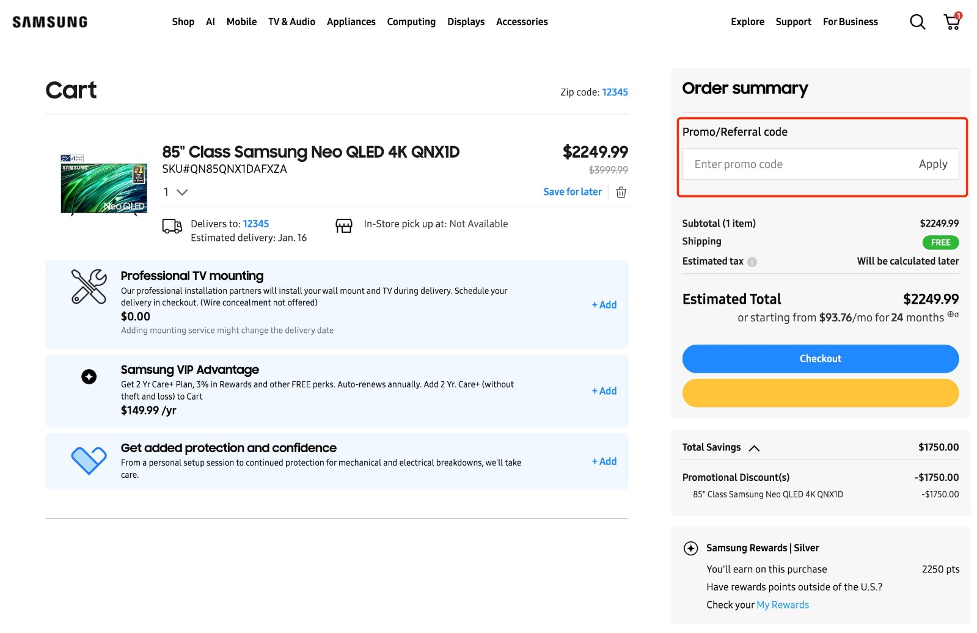977x633 pixels.
Task: Click the Checkout button
Action: pyautogui.click(x=820, y=359)
